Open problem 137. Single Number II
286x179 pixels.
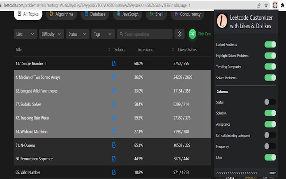[31, 63]
